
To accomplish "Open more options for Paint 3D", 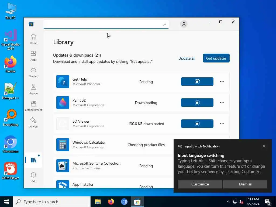I will point(222,103).
